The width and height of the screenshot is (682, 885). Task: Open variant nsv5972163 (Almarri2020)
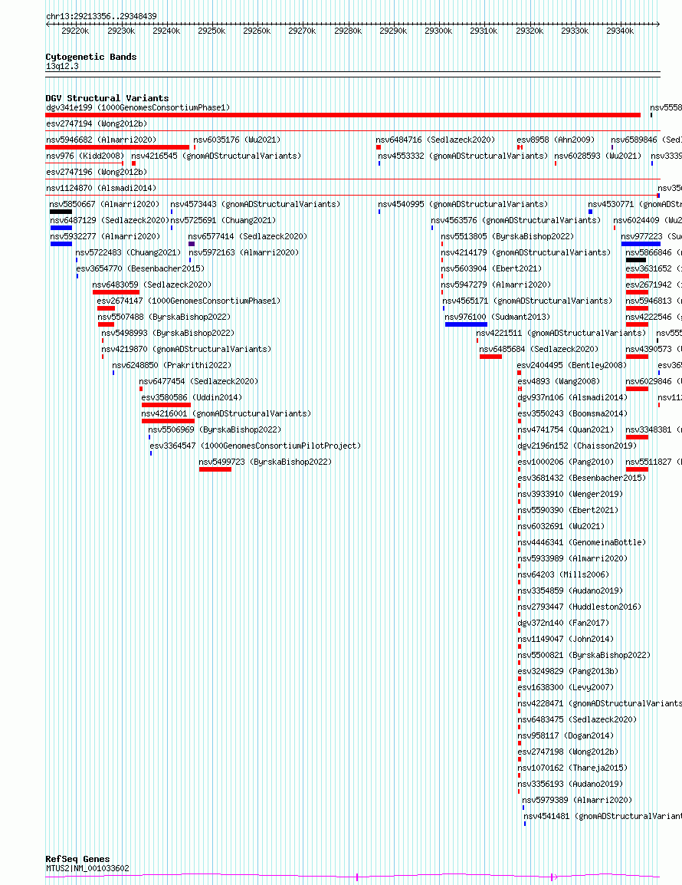pos(244,252)
